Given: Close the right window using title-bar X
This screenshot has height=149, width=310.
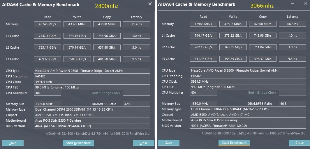Looking at the screenshot, I should point(306,4).
